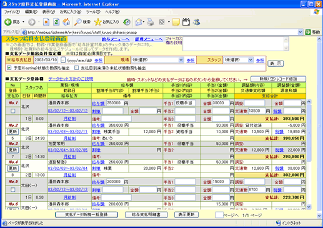Click the IE title bar window icon
Image resolution: width=323 pixels, height=228 pixels.
pyautogui.click(x=4, y=4)
